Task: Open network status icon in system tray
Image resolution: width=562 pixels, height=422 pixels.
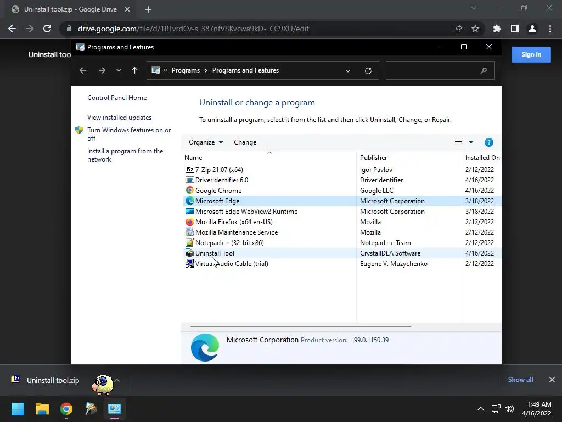Action: click(496, 409)
